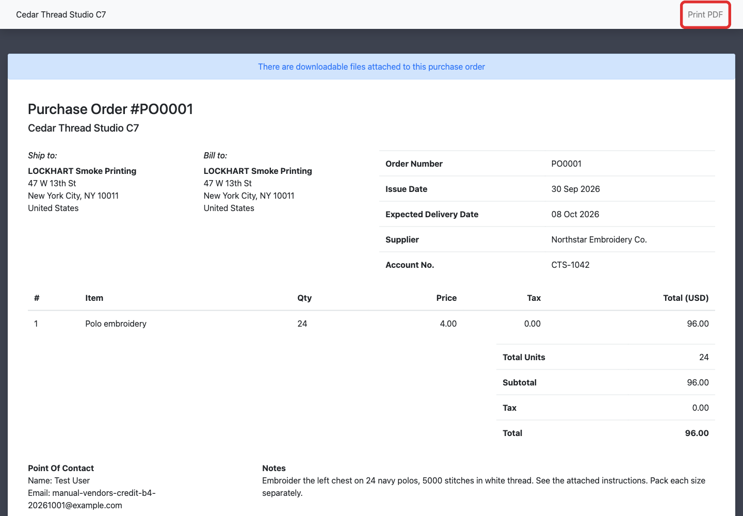Screen dimensions: 743x516
Task: Select account number 'CTS-1042'
Action: (x=570, y=265)
